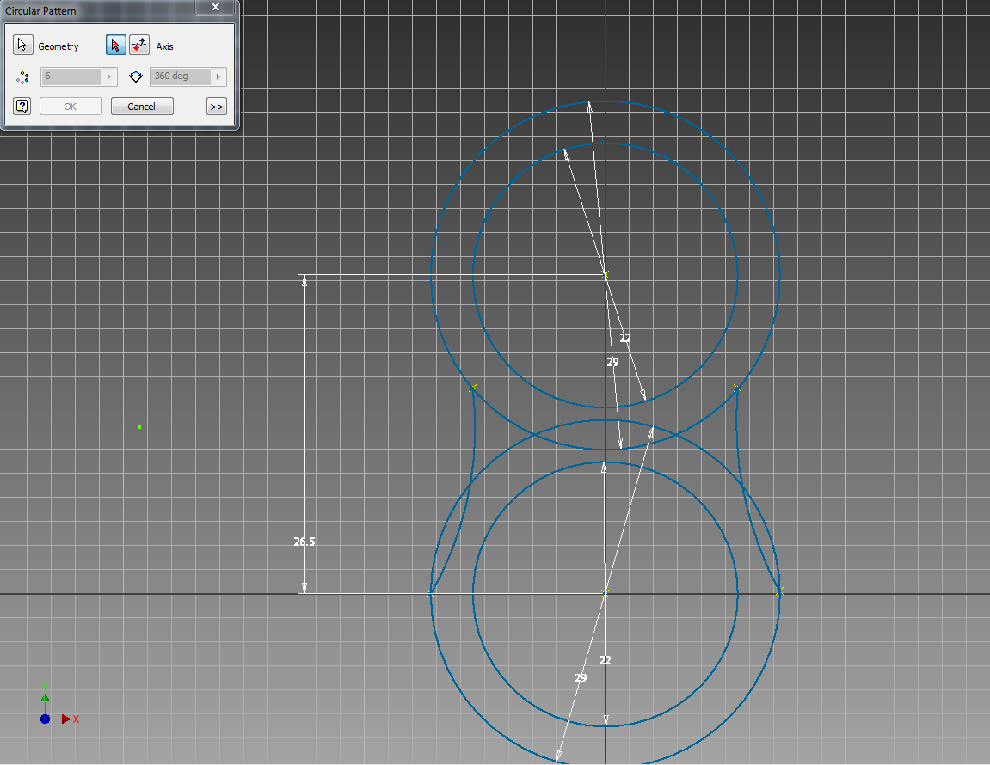Image resolution: width=990 pixels, height=765 pixels.
Task: Open the arrow flyout beside count field
Action: click(x=109, y=77)
